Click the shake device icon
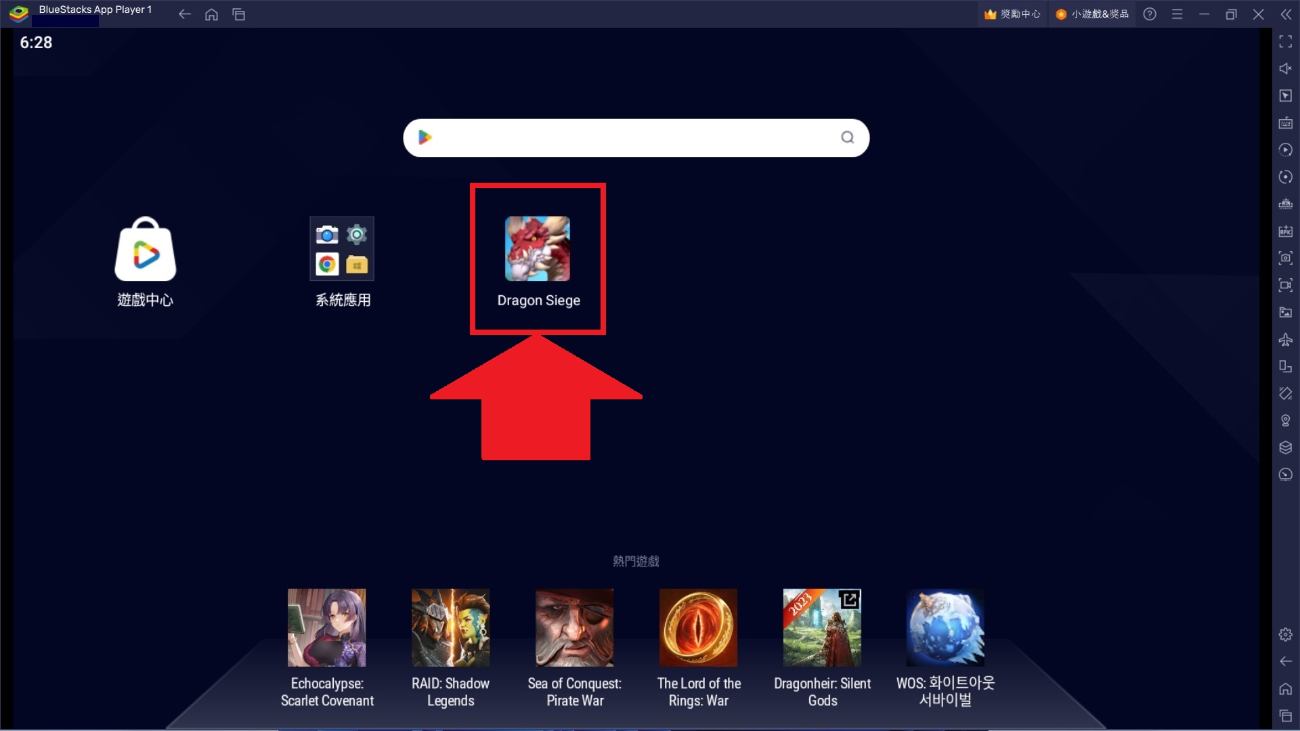The width and height of the screenshot is (1300, 731). click(1285, 393)
